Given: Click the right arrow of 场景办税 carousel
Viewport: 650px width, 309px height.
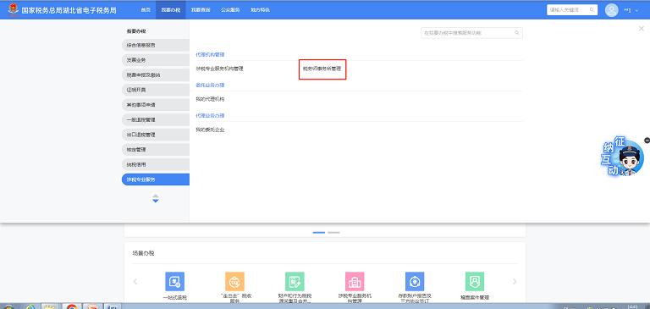Looking at the screenshot, I should 515,281.
